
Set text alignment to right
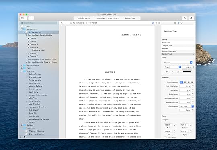click(x=188, y=83)
